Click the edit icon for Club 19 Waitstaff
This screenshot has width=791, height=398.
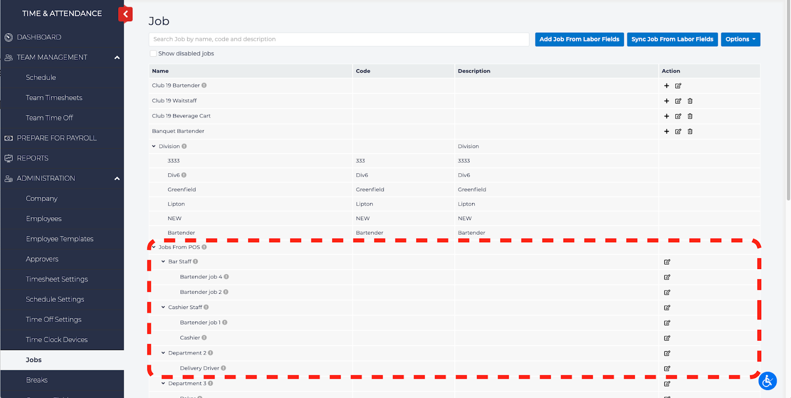point(678,101)
